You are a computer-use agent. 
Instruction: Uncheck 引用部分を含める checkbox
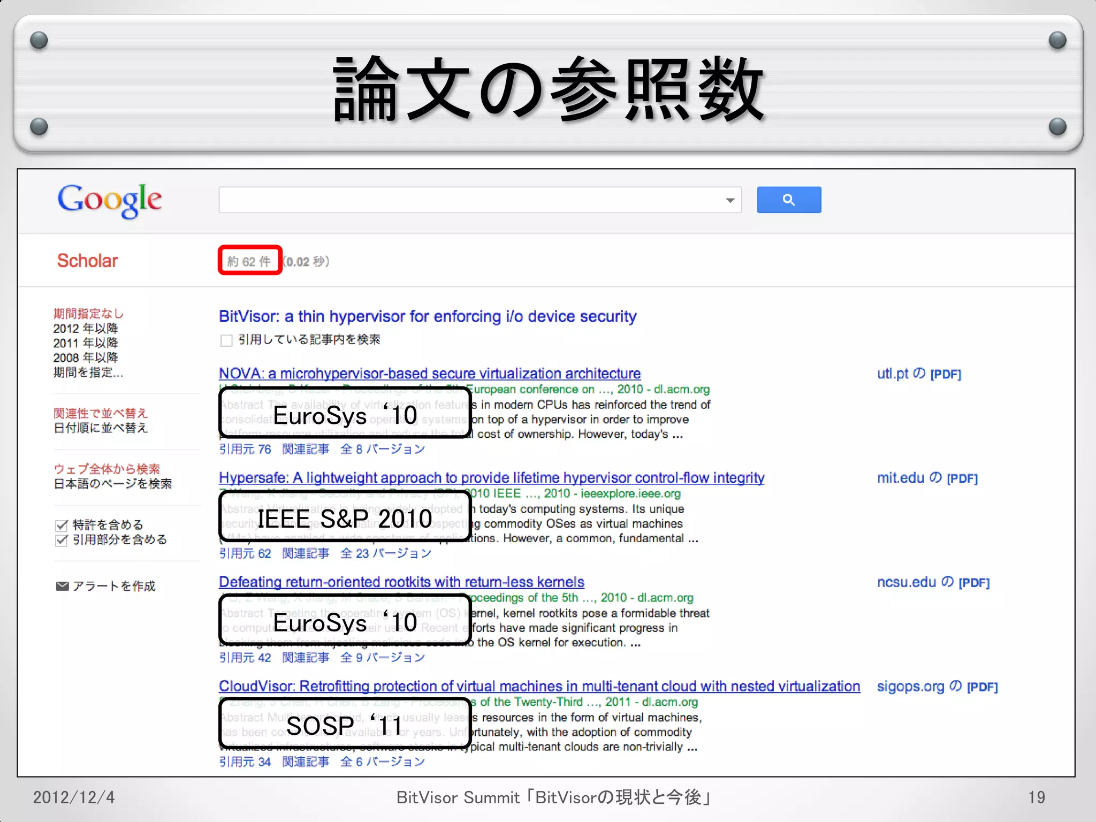[62, 540]
